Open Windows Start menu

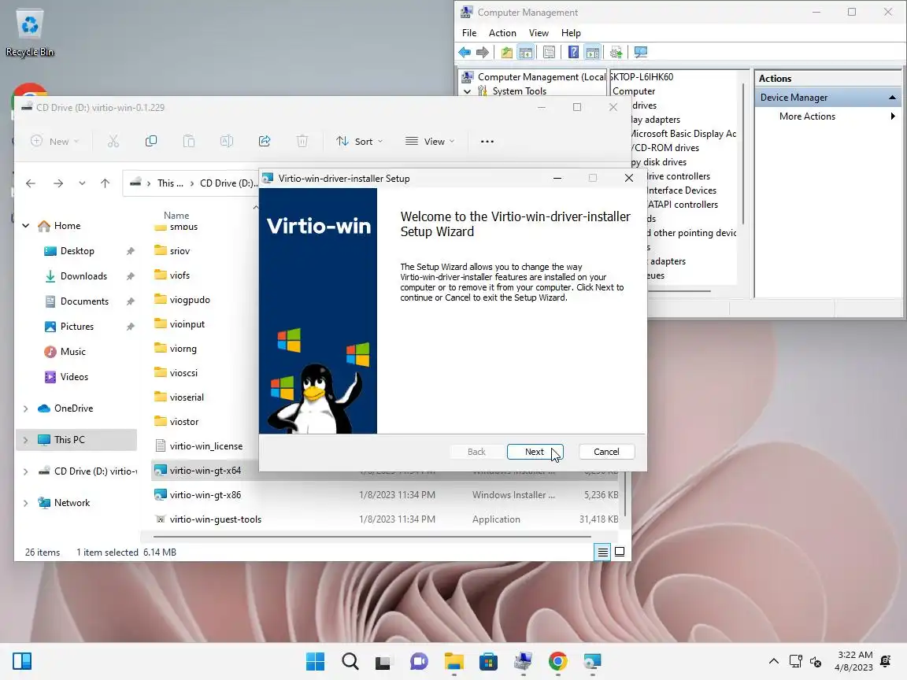315,661
